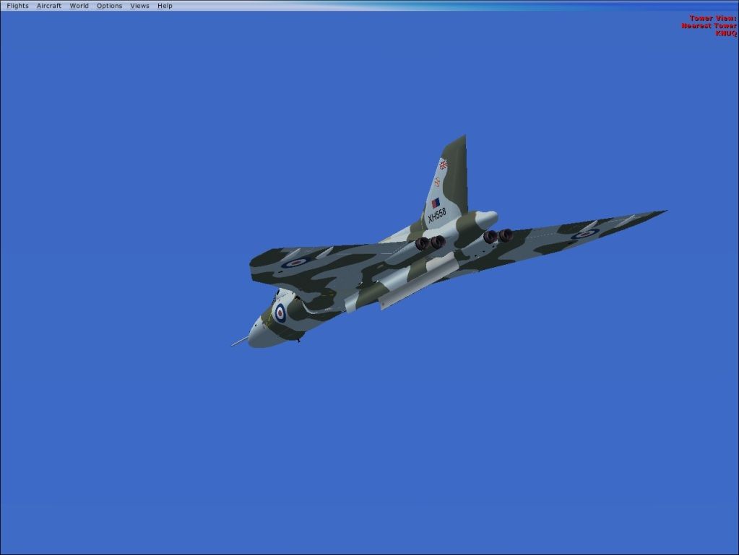Image resolution: width=739 pixels, height=555 pixels.
Task: Click the left pair of engine exhausts
Action: (430, 243)
